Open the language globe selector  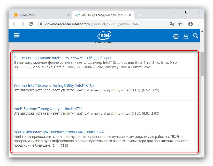(176, 36)
